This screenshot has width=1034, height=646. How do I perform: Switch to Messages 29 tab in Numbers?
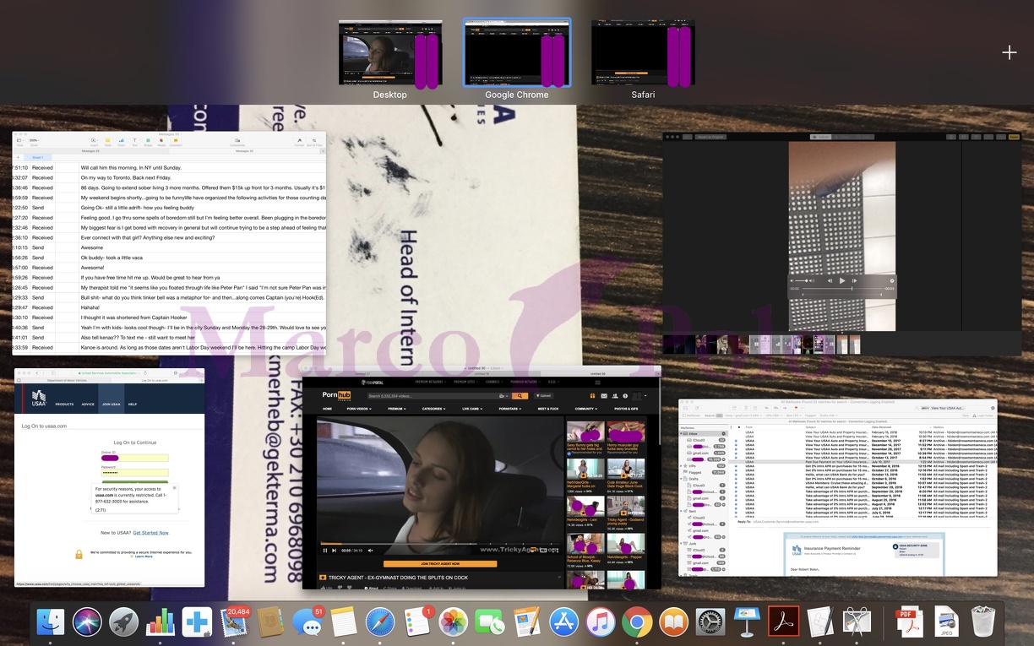[90, 151]
